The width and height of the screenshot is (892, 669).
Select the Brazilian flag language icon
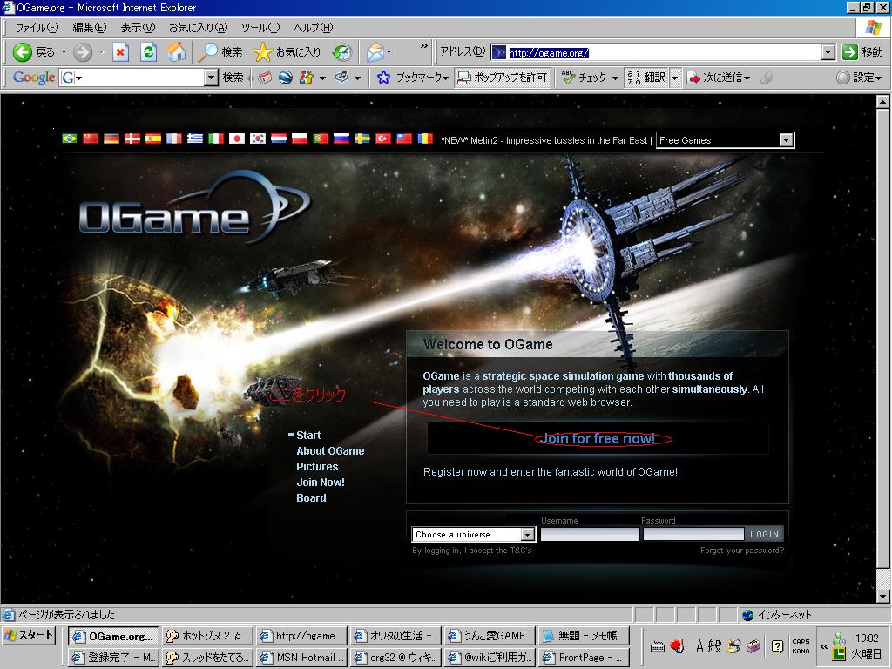[x=70, y=139]
